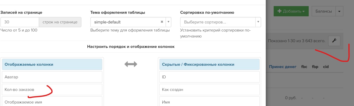Open the green Добавить dropdown button

(291, 11)
